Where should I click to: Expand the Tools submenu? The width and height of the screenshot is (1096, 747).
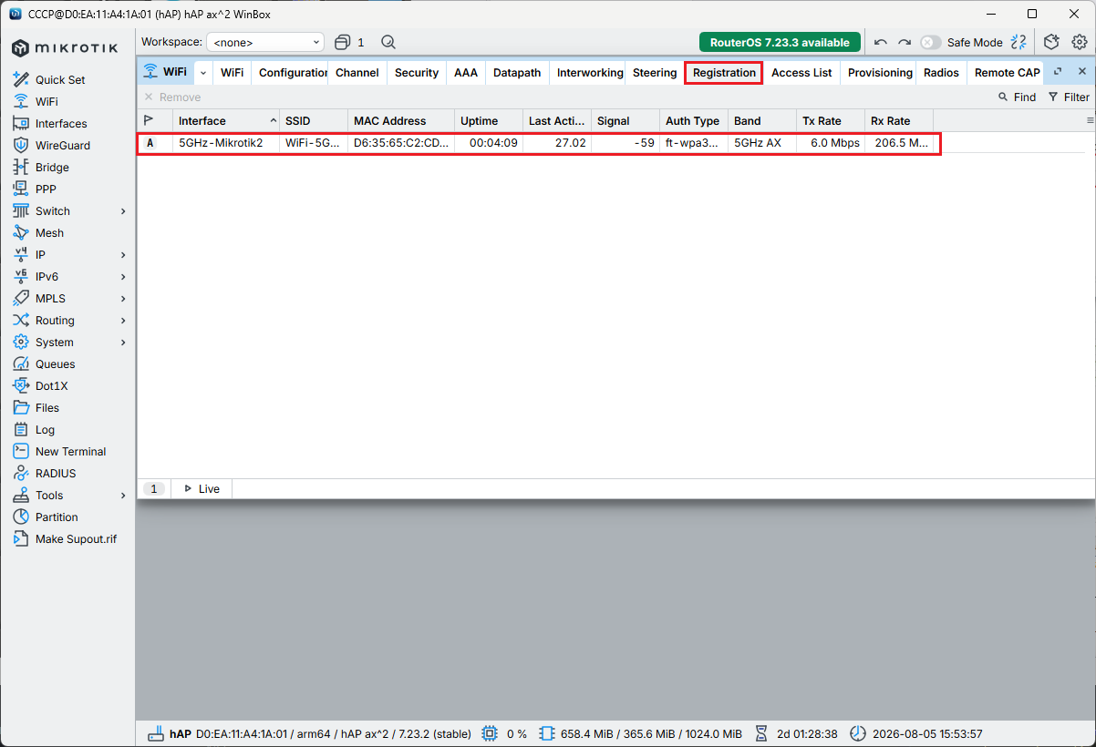click(123, 496)
